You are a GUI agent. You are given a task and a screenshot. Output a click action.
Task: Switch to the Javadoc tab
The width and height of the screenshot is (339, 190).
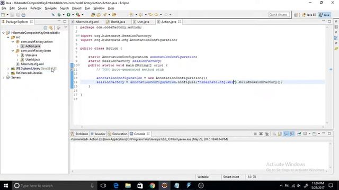pos(98,134)
